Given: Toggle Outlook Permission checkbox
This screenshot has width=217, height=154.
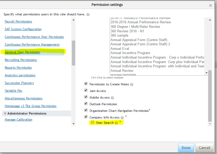Looking at the screenshot, I should [86, 103].
